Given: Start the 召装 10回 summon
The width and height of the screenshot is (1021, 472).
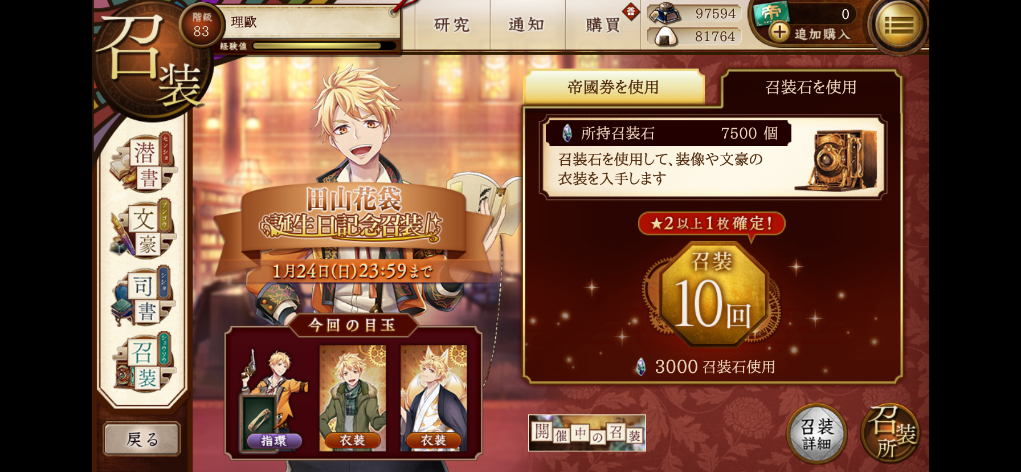Looking at the screenshot, I should coord(712,295).
